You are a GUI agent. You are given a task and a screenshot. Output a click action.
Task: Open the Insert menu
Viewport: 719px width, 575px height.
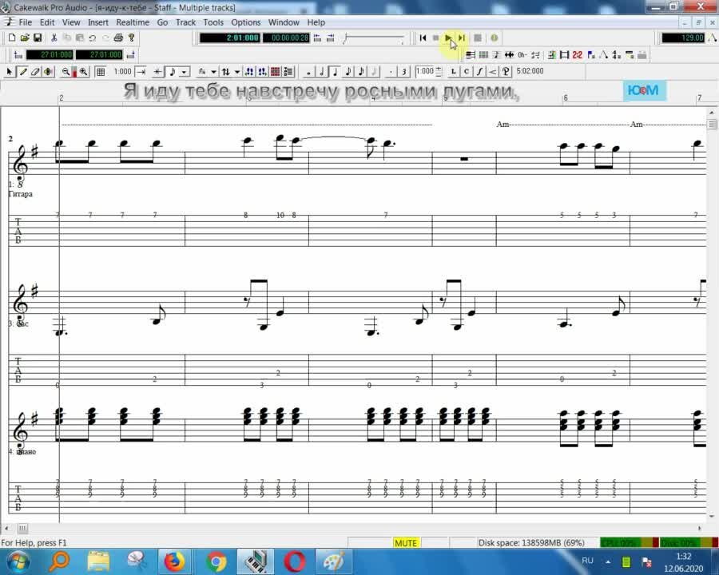tap(98, 22)
